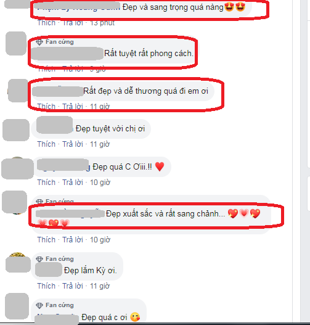Click Trả lời under 'Đẹp quá C Ơiii.!!' comment
The image size is (310, 325).
click(73, 183)
